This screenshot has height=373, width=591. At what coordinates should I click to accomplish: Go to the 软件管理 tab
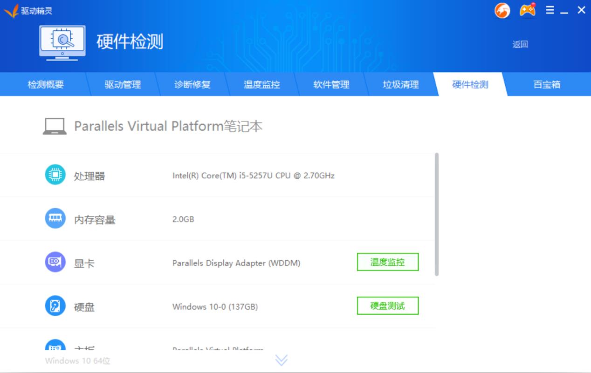(x=331, y=84)
